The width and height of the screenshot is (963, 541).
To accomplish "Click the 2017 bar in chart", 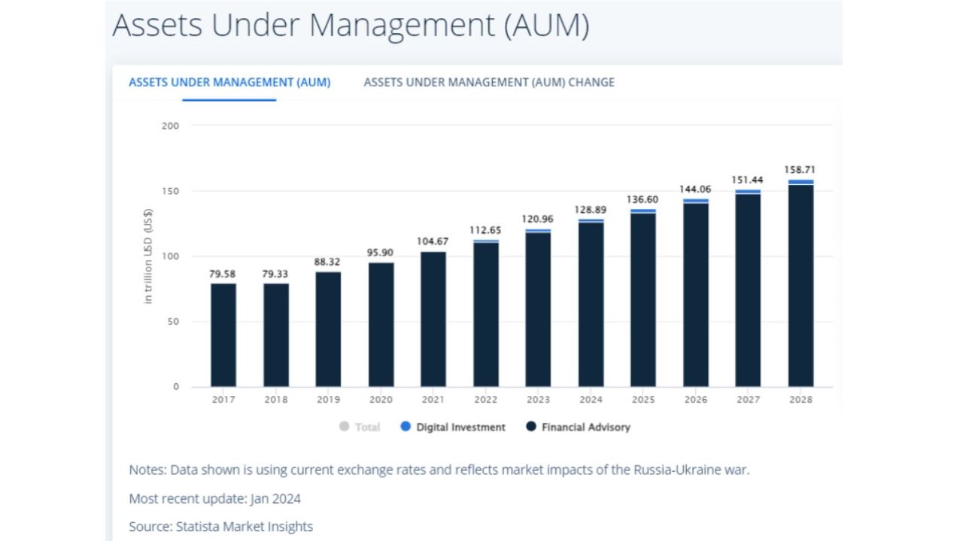I will point(223,335).
